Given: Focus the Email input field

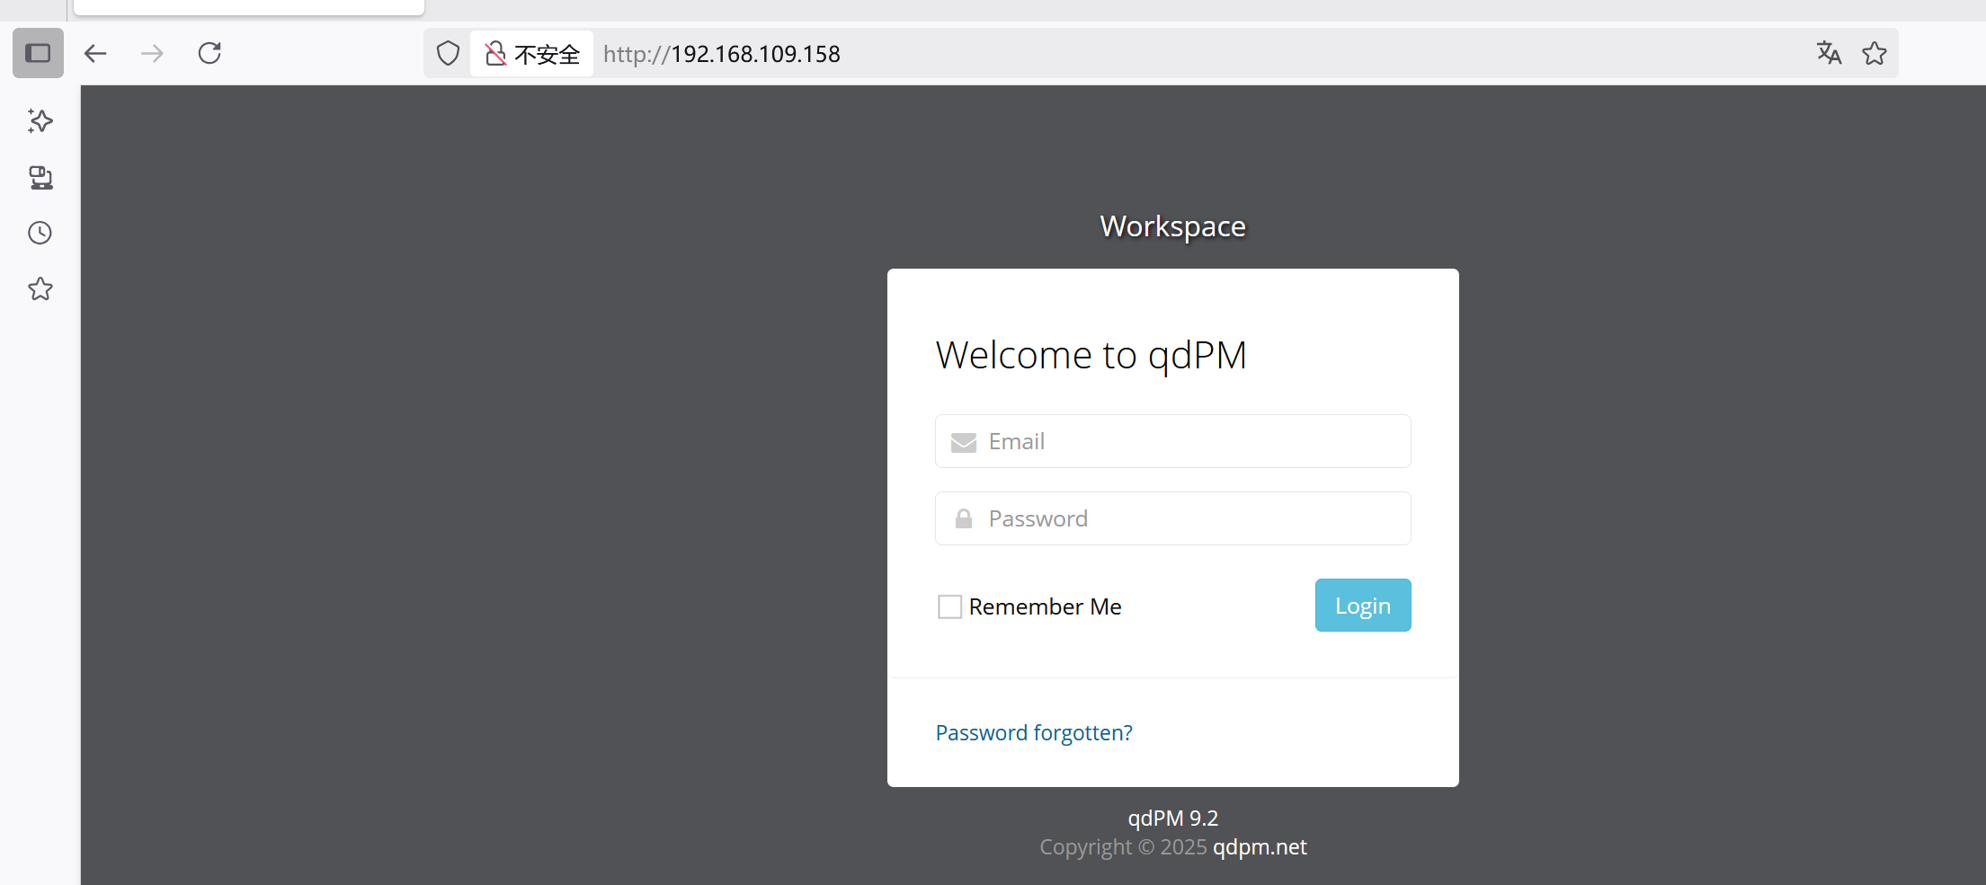Looking at the screenshot, I should pyautogui.click(x=1173, y=441).
